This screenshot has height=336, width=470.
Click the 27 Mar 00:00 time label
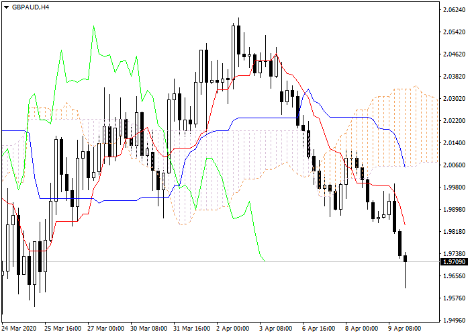coord(106,329)
